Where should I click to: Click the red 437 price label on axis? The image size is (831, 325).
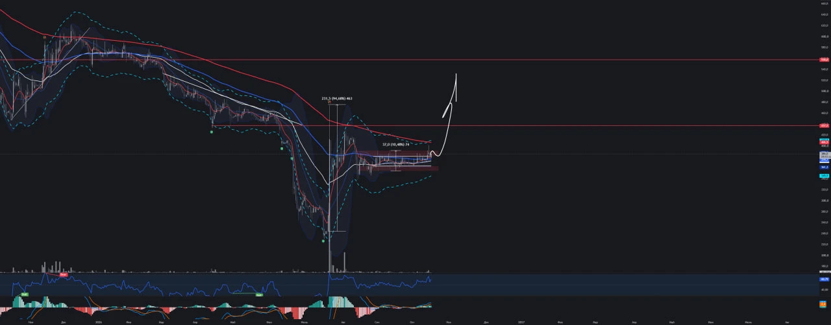825,125
